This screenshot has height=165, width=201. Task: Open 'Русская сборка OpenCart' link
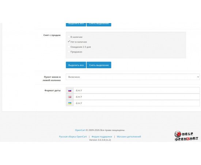tap(73, 136)
